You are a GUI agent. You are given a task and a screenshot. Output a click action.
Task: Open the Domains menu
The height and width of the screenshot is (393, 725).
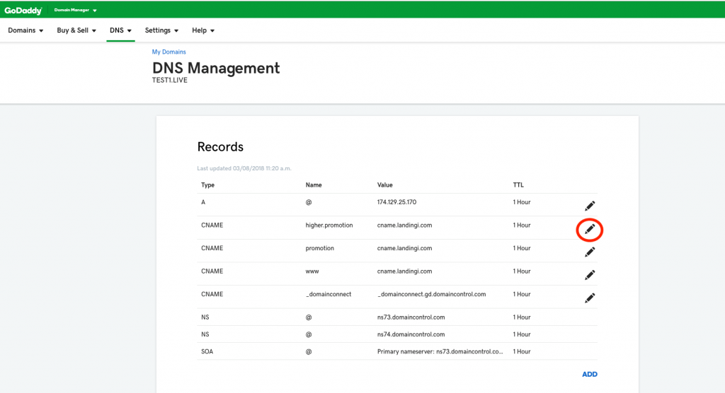click(25, 30)
